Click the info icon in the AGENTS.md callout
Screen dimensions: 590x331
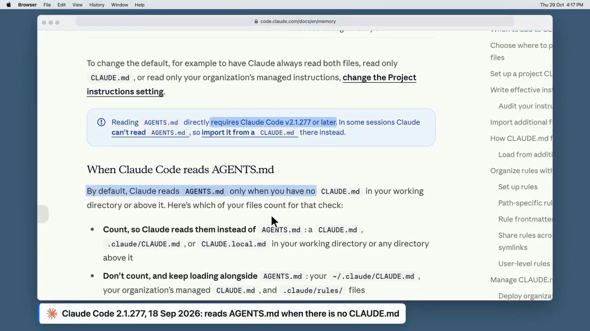101,122
